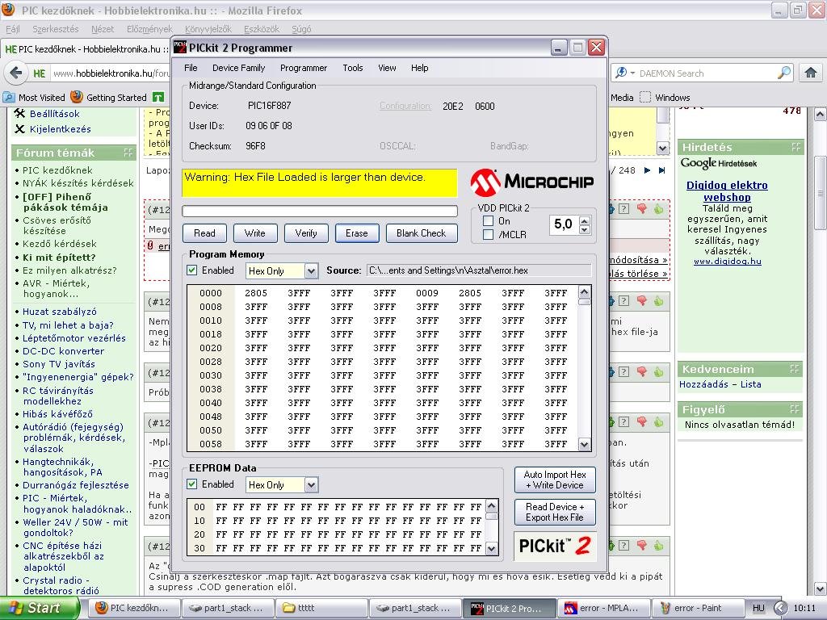This screenshot has height=620, width=827.
Task: Click Firefox home icon
Action: [811, 73]
